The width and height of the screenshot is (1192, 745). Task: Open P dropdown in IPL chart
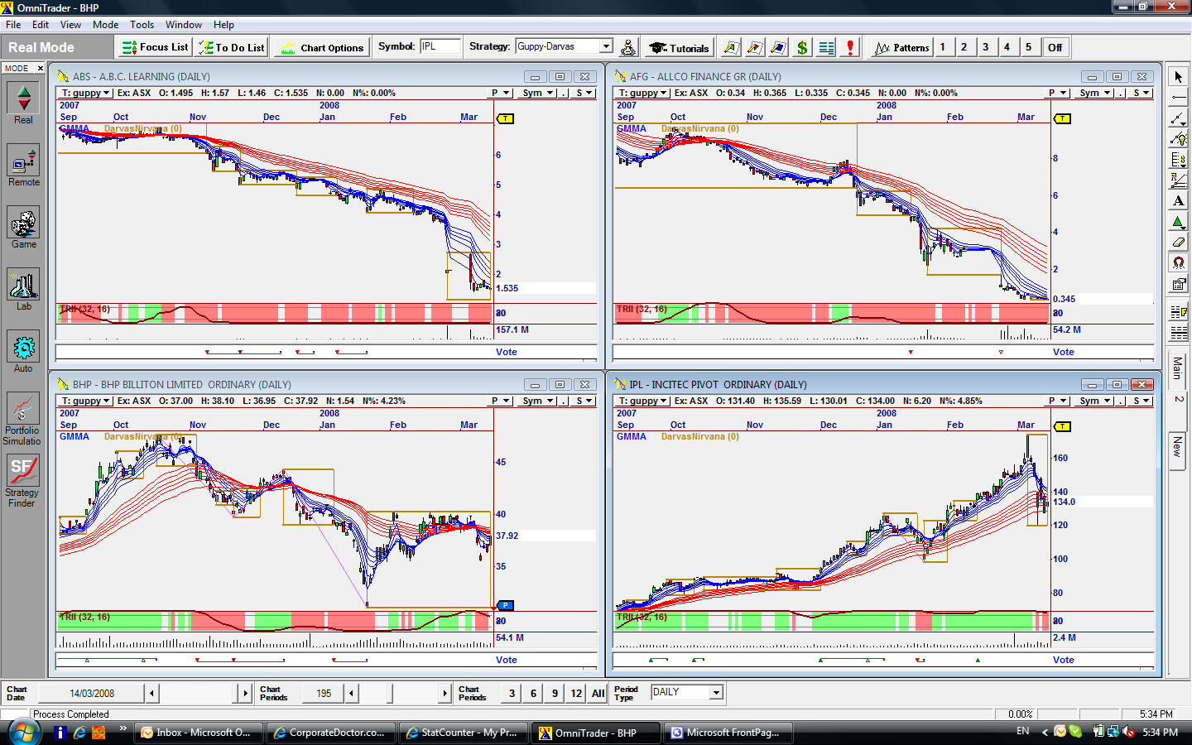[1058, 401]
